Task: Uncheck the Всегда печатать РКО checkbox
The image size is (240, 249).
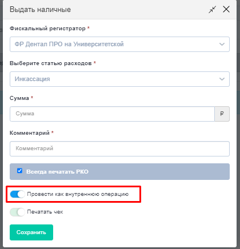Action: coord(19,171)
